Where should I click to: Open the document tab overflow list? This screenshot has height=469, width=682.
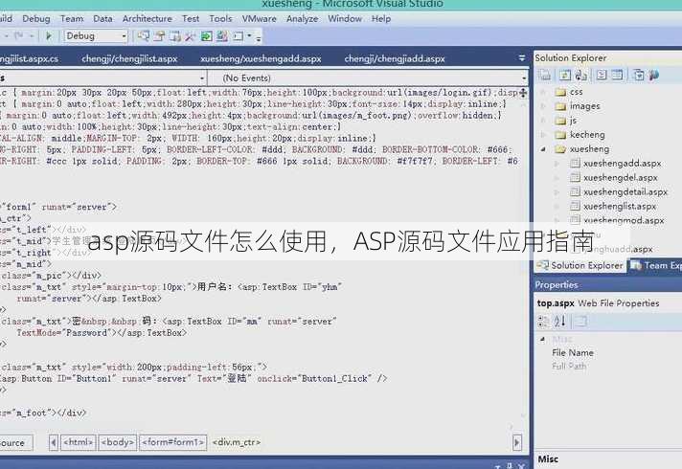[x=521, y=58]
